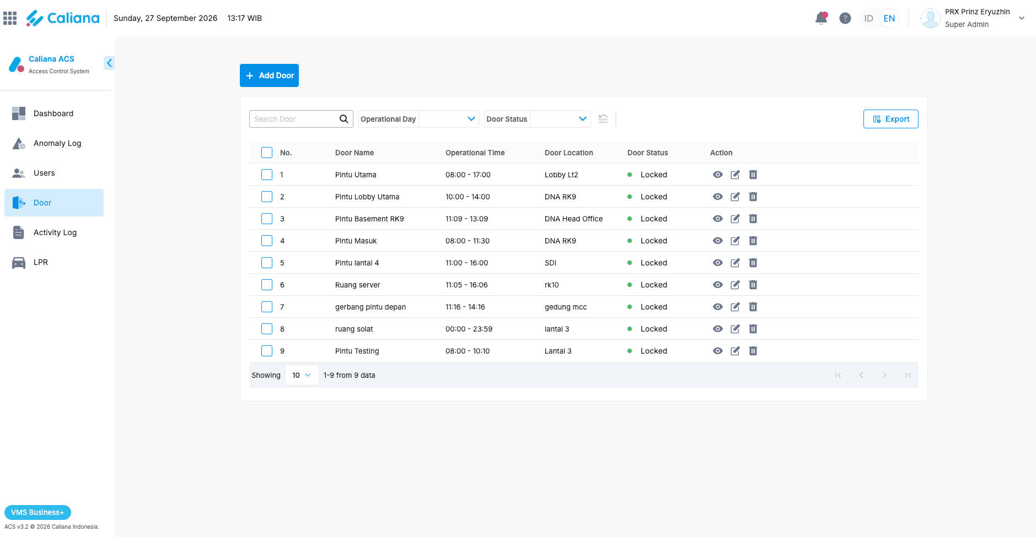View details of Pintu Utama door
1036x537 pixels.
coord(717,175)
